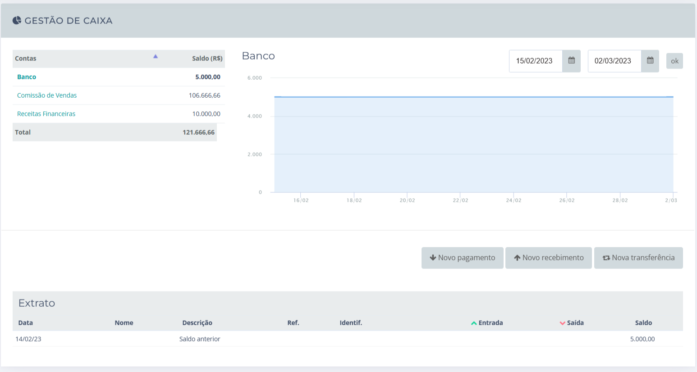697x372 pixels.
Task: Open the end date calendar picker icon
Action: click(x=650, y=61)
